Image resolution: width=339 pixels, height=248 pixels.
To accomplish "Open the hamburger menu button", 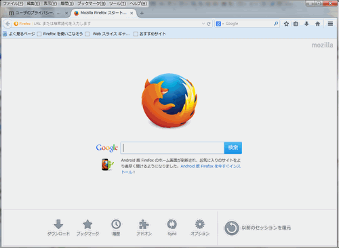I will tap(330, 24).
